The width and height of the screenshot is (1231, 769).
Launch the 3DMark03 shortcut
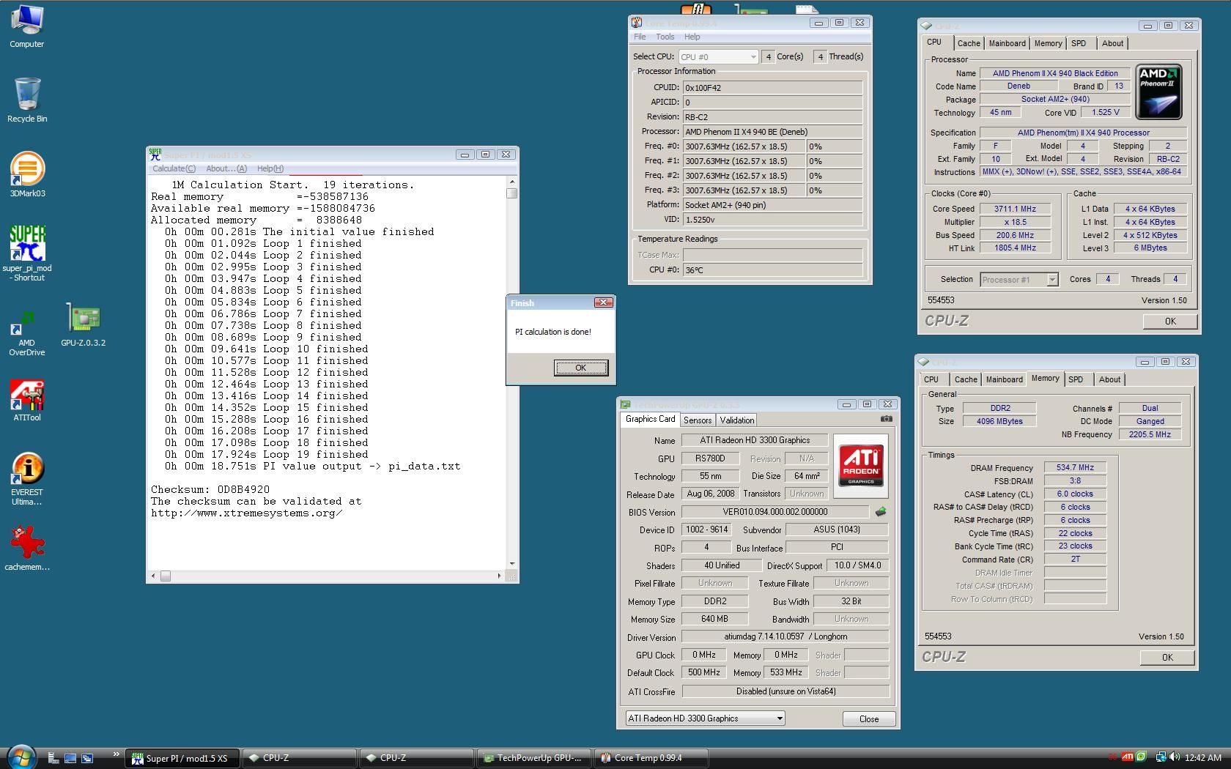point(27,175)
